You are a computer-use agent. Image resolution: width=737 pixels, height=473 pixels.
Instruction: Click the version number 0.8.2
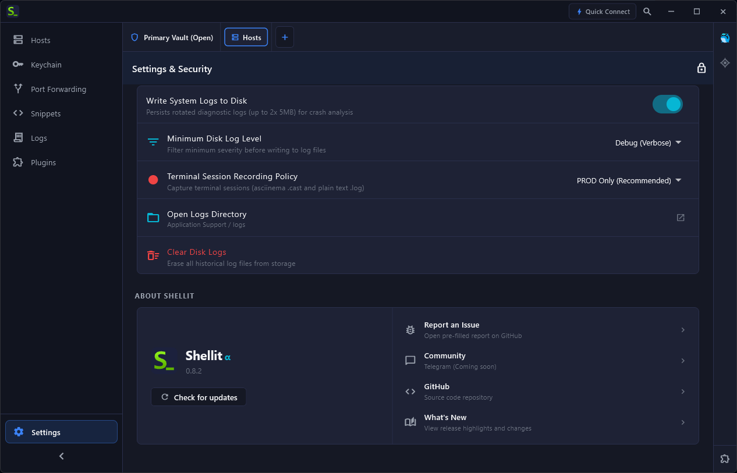click(194, 371)
